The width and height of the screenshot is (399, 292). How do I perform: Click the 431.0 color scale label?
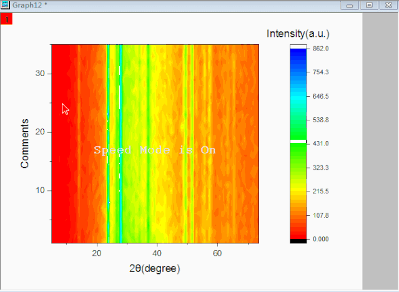pos(321,144)
